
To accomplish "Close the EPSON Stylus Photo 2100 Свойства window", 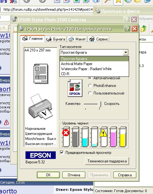I will pyautogui.click(x=134, y=19).
